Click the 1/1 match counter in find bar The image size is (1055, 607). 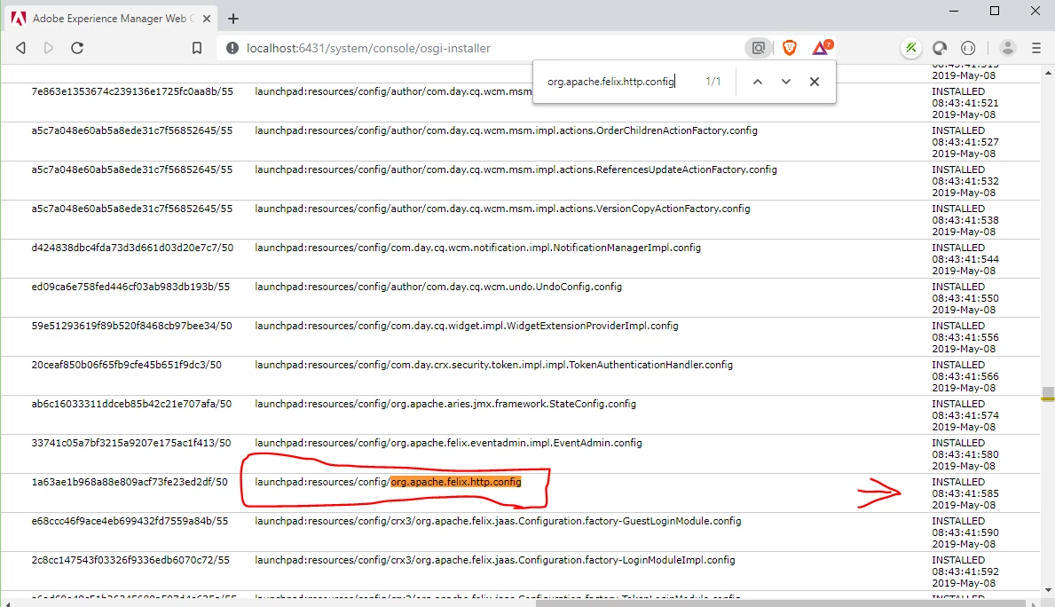[713, 82]
